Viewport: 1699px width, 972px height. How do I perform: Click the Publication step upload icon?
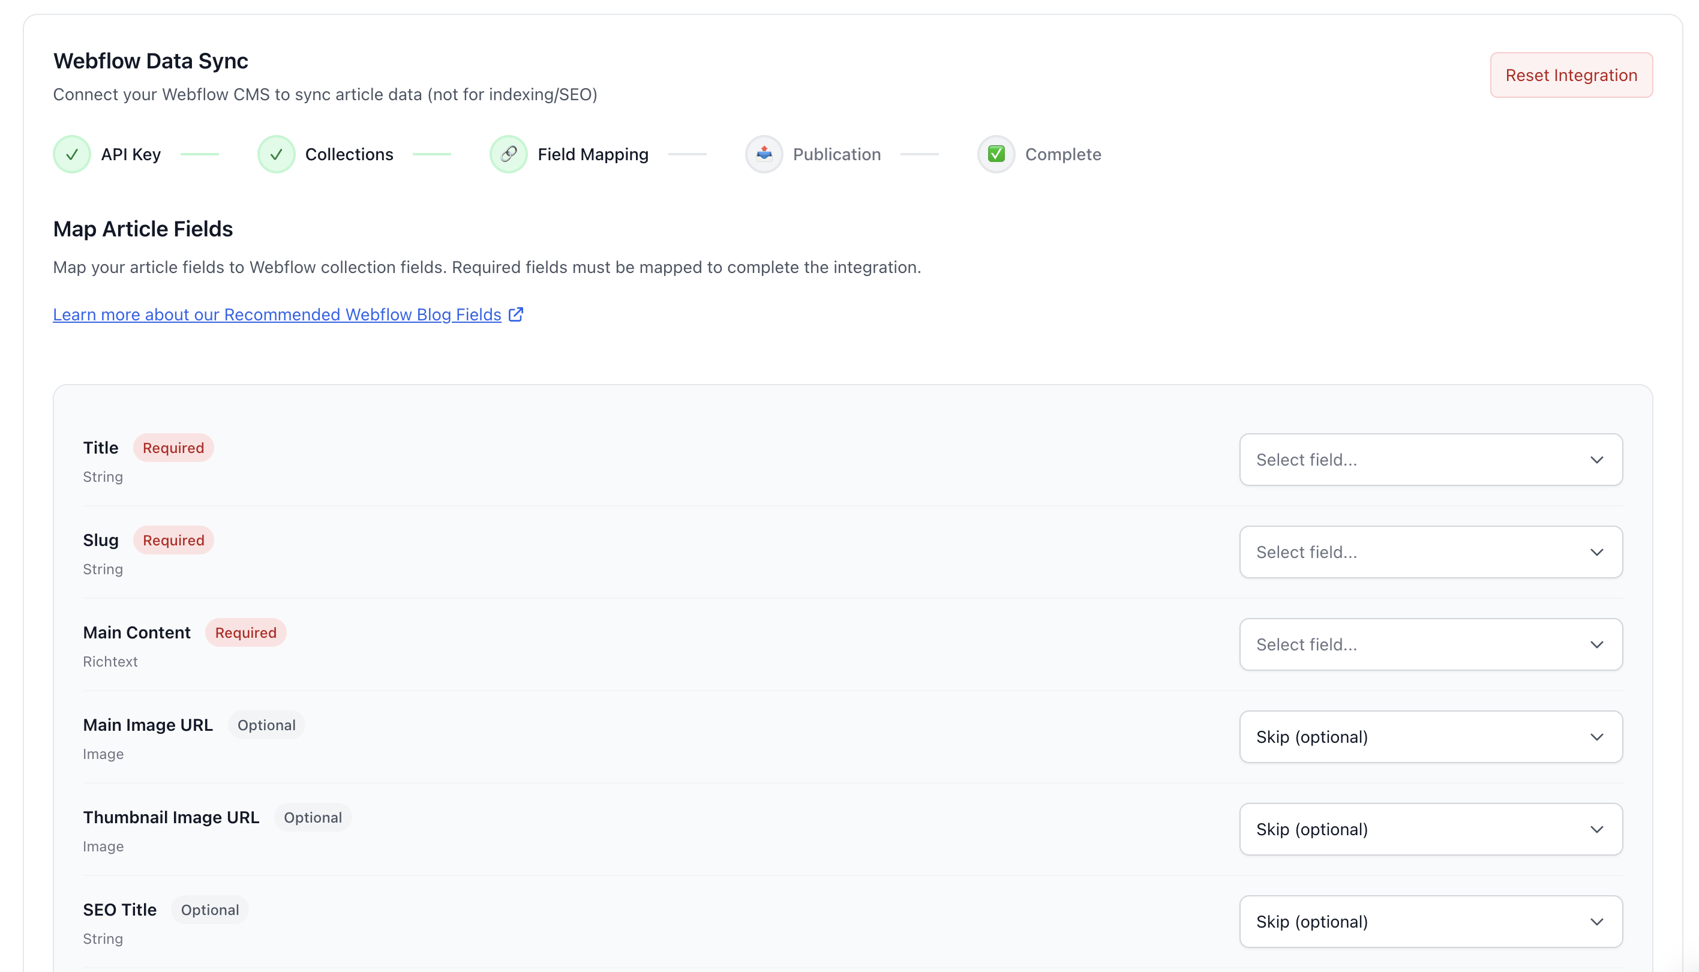coord(764,154)
